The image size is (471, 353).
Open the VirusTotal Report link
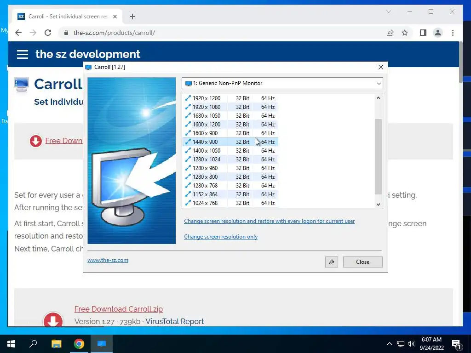(x=174, y=321)
